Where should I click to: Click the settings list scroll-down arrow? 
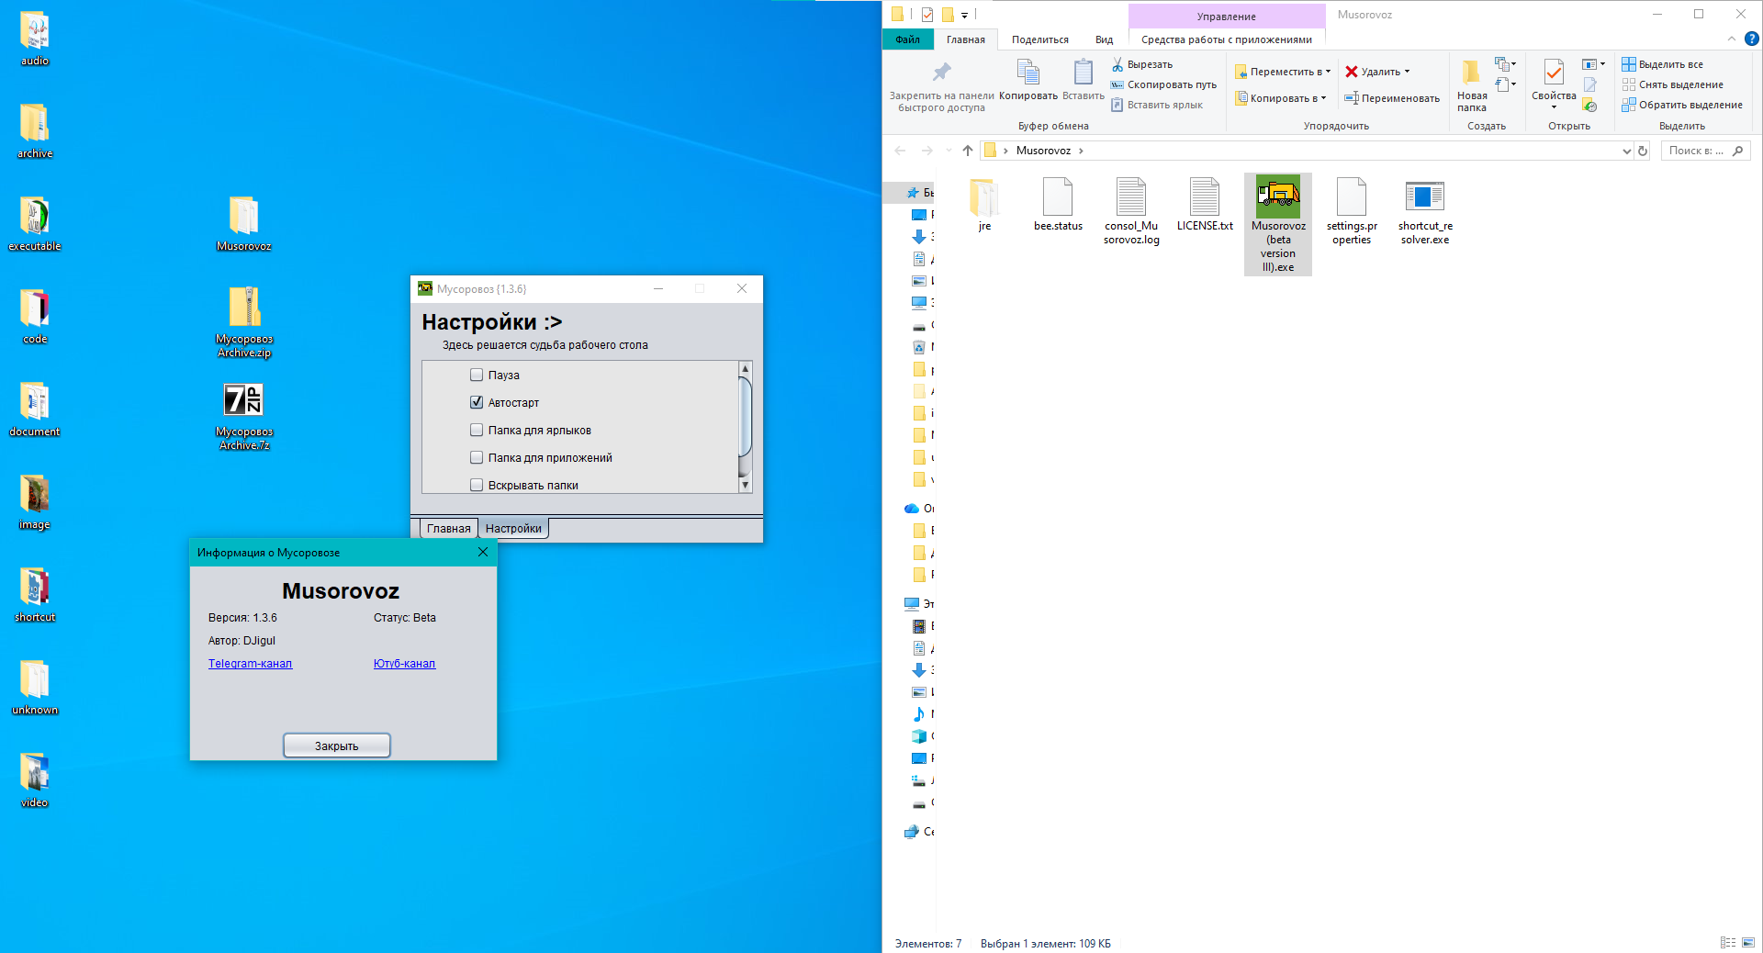[745, 485]
